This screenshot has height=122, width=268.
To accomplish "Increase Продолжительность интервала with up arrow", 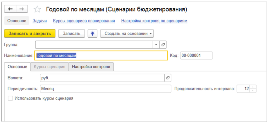I will (x=253, y=87).
